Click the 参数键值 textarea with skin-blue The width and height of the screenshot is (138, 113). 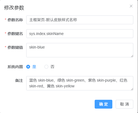pos(80,50)
